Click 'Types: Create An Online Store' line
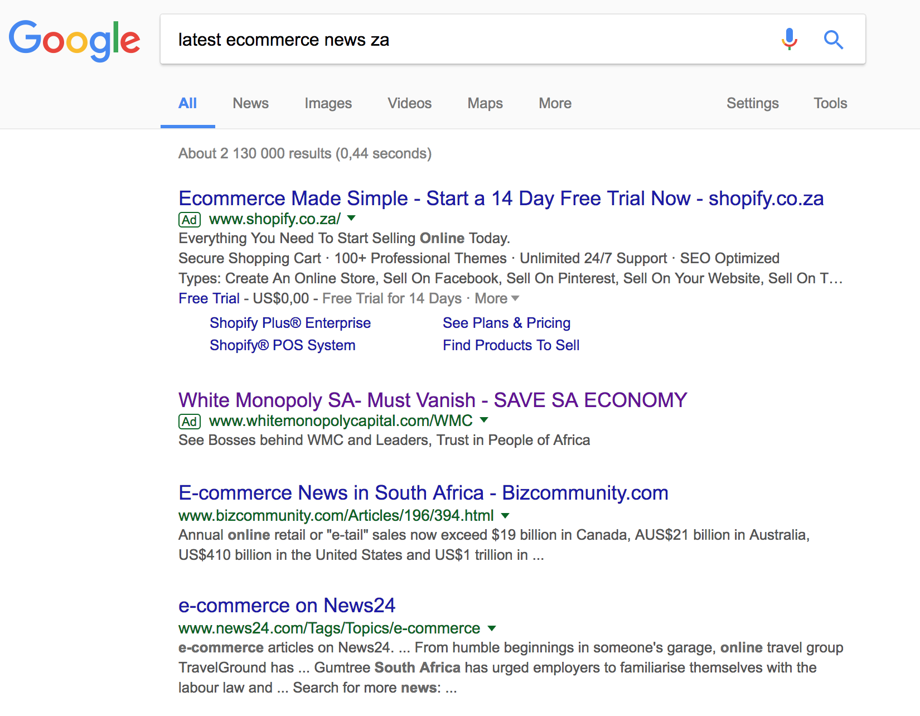Image resolution: width=920 pixels, height=716 pixels. (510, 278)
